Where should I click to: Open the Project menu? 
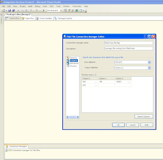[23, 6]
